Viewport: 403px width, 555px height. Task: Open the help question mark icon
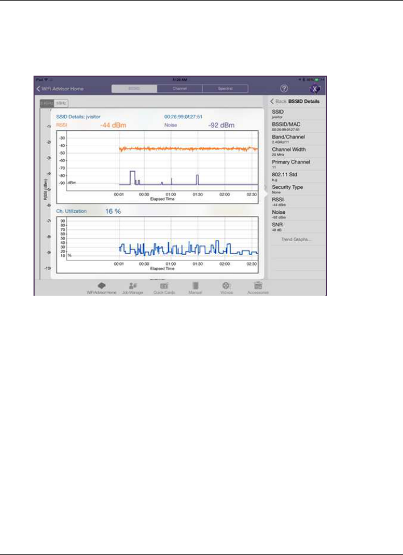coord(284,89)
